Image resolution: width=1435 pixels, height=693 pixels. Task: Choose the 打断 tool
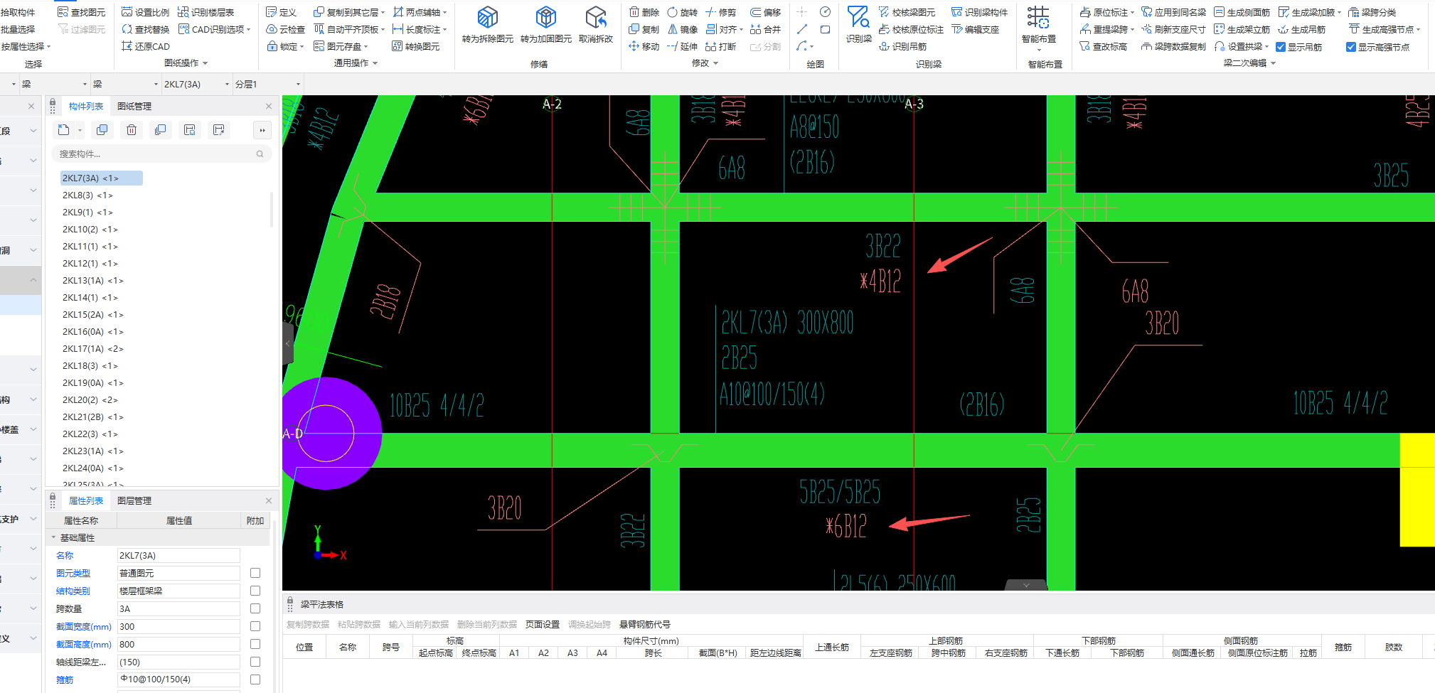click(721, 46)
